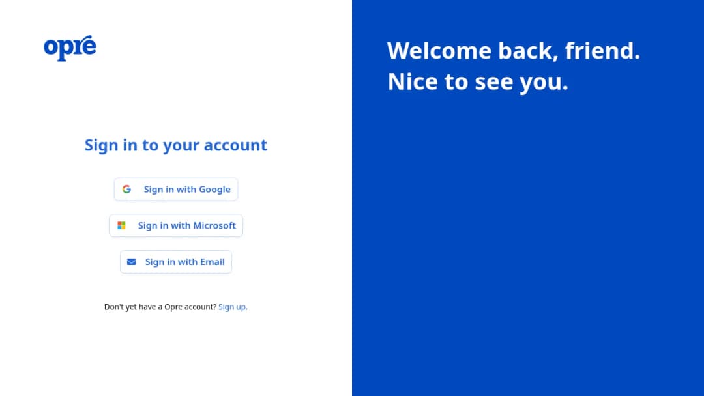The height and width of the screenshot is (396, 704).
Task: Choose Sign in with Google
Action: pyautogui.click(x=176, y=190)
